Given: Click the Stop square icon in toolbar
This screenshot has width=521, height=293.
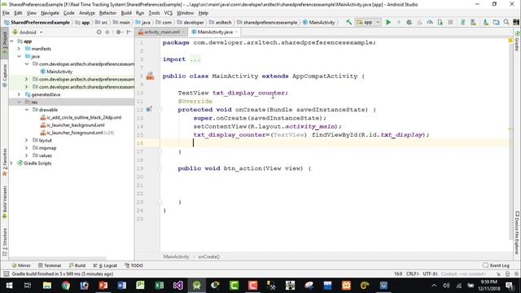Looking at the screenshot, I should click(x=450, y=22).
